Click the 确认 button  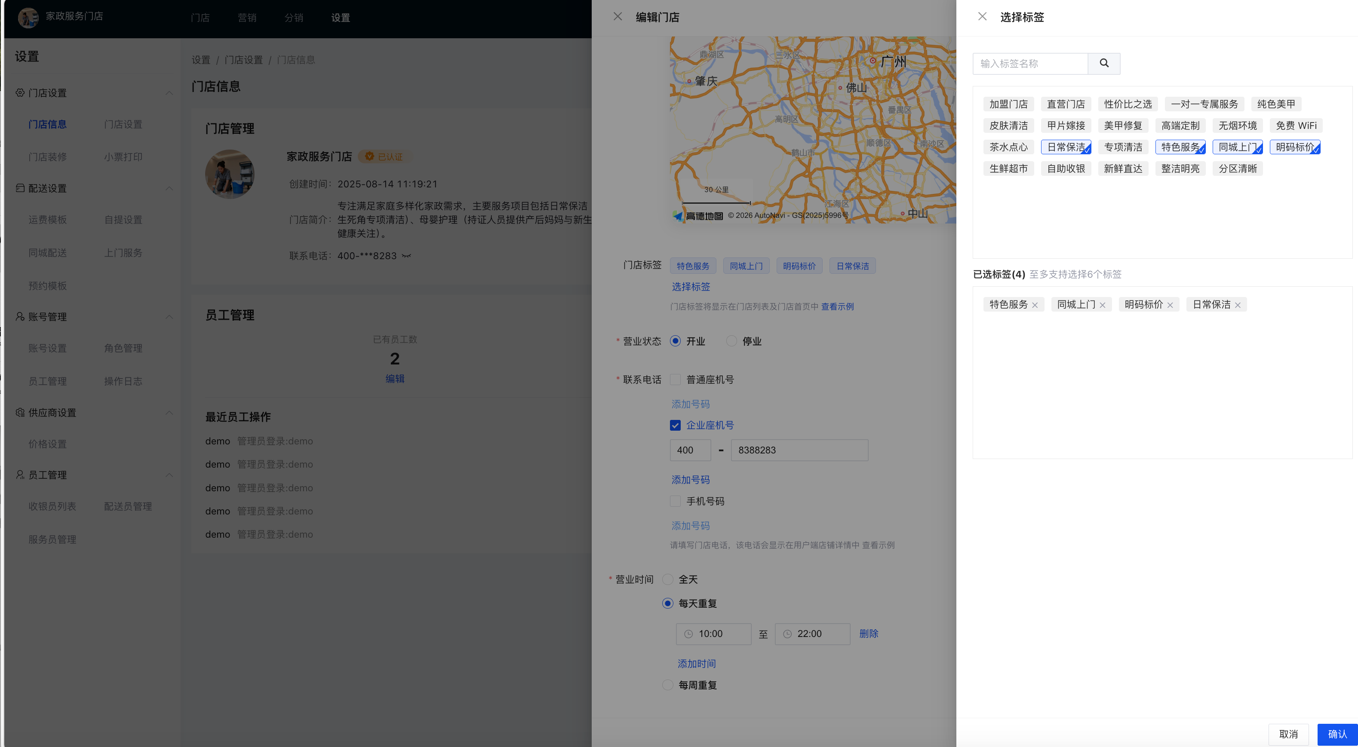click(1337, 734)
